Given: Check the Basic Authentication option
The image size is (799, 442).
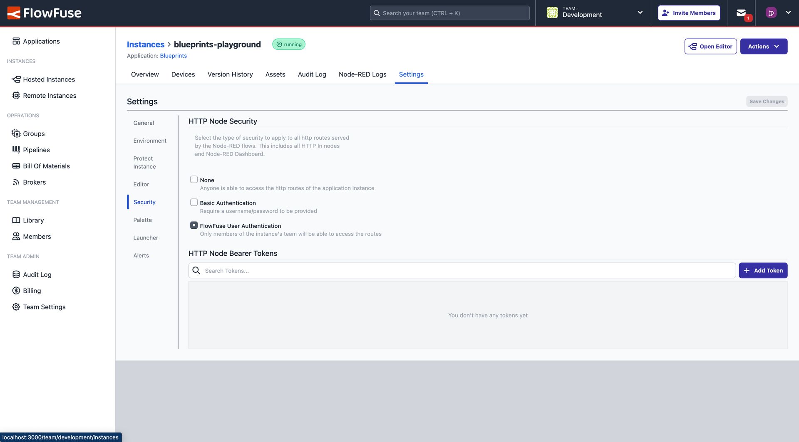Looking at the screenshot, I should [194, 202].
